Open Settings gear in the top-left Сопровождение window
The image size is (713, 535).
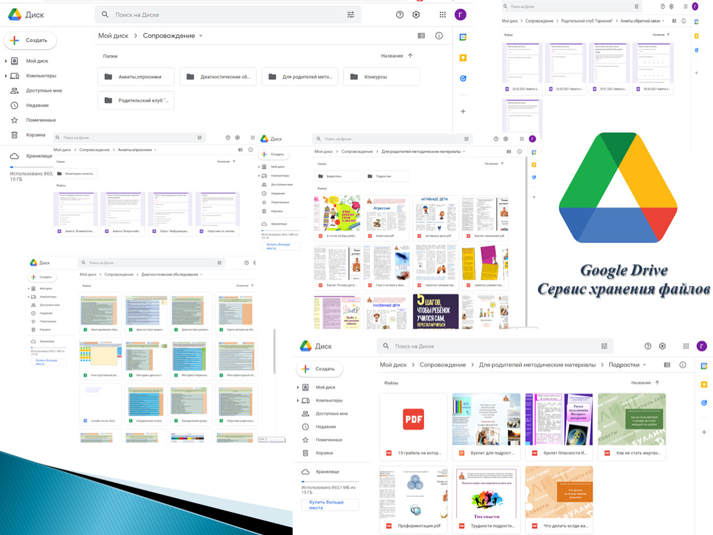[x=416, y=15]
